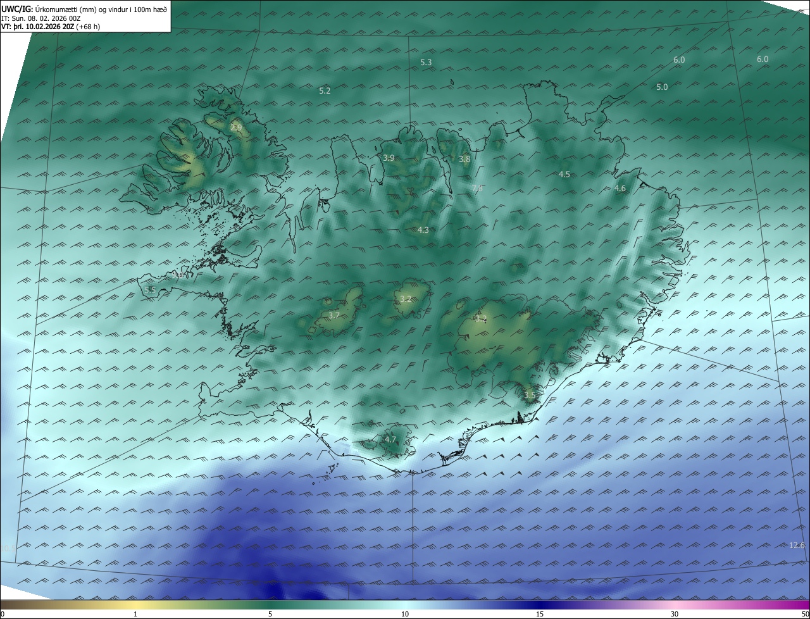810x619 pixels.
Task: Click the 12.6 value at the right edge
Action: pyautogui.click(x=797, y=545)
